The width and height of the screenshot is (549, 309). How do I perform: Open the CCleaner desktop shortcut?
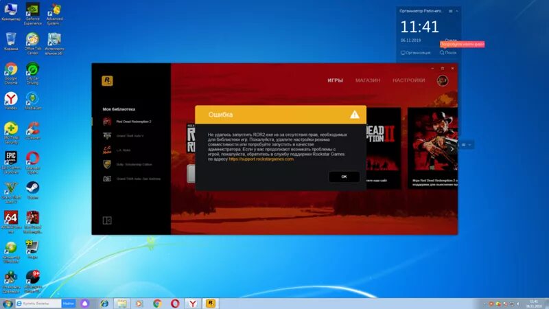pyautogui.click(x=32, y=130)
